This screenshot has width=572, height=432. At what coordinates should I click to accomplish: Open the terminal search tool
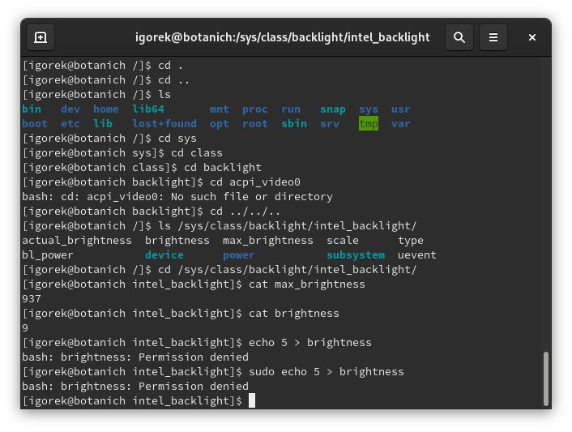[459, 37]
